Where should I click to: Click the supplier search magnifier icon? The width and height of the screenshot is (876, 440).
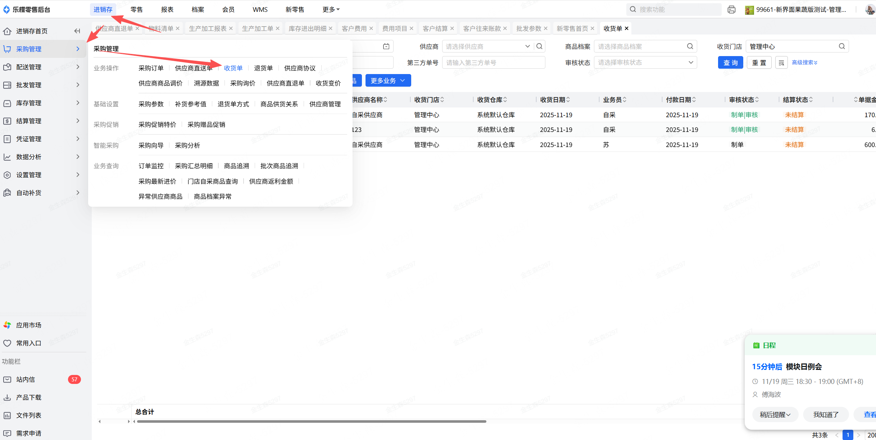point(539,46)
